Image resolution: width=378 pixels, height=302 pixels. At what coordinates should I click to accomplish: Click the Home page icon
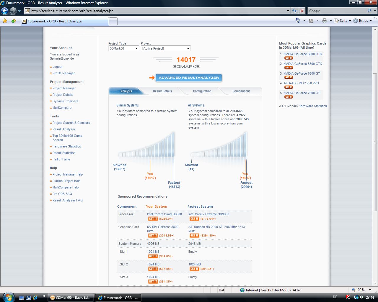pyautogui.click(x=298, y=21)
